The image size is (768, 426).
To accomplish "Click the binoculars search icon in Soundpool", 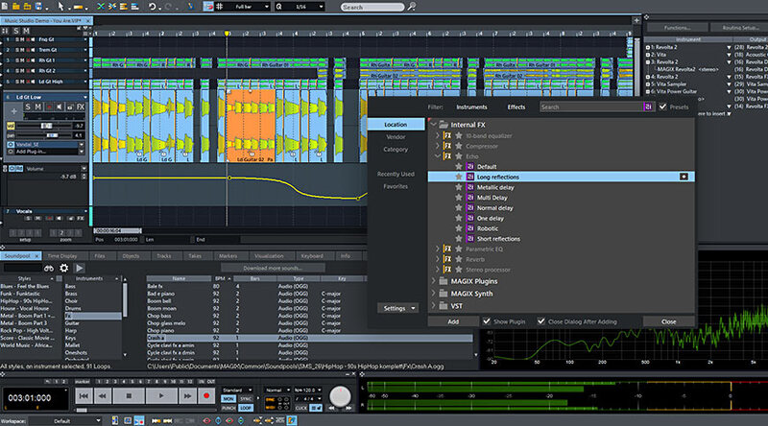I will tap(48, 268).
